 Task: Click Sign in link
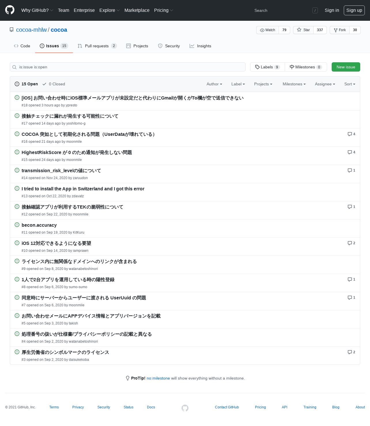[x=332, y=10]
